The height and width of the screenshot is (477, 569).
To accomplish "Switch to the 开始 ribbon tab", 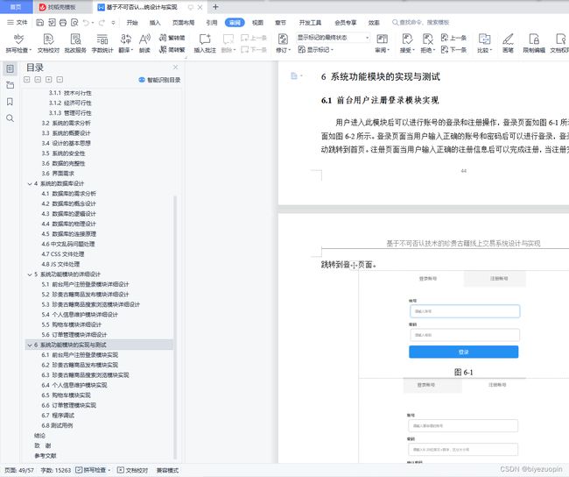I will (132, 23).
